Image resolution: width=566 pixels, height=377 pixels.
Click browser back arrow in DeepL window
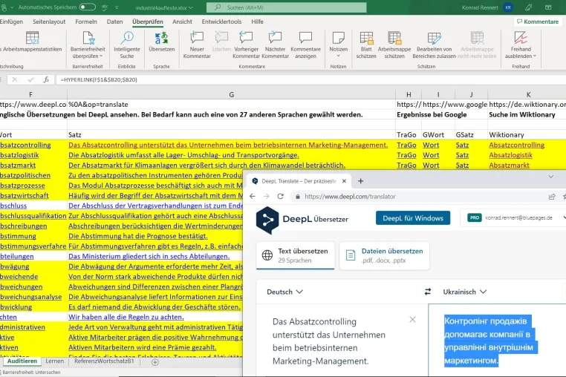[253, 196]
